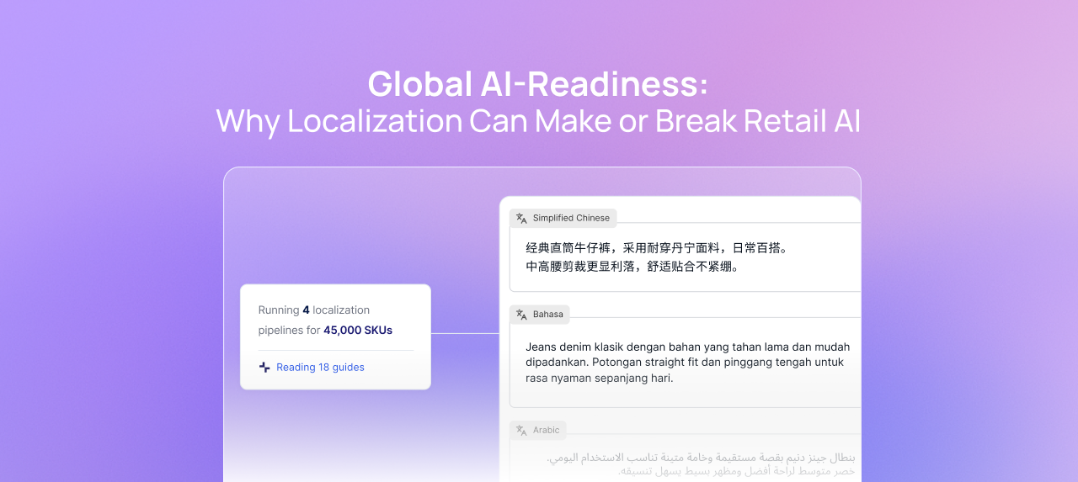The image size is (1078, 482).
Task: Click the '45,000 SKUs' bold text
Action: [x=358, y=330]
